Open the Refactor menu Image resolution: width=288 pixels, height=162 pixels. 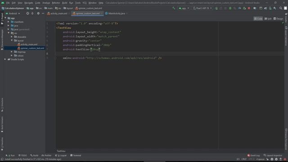(x=56, y=3)
